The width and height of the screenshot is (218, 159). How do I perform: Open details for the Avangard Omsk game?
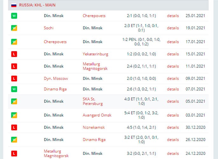(x=173, y=115)
